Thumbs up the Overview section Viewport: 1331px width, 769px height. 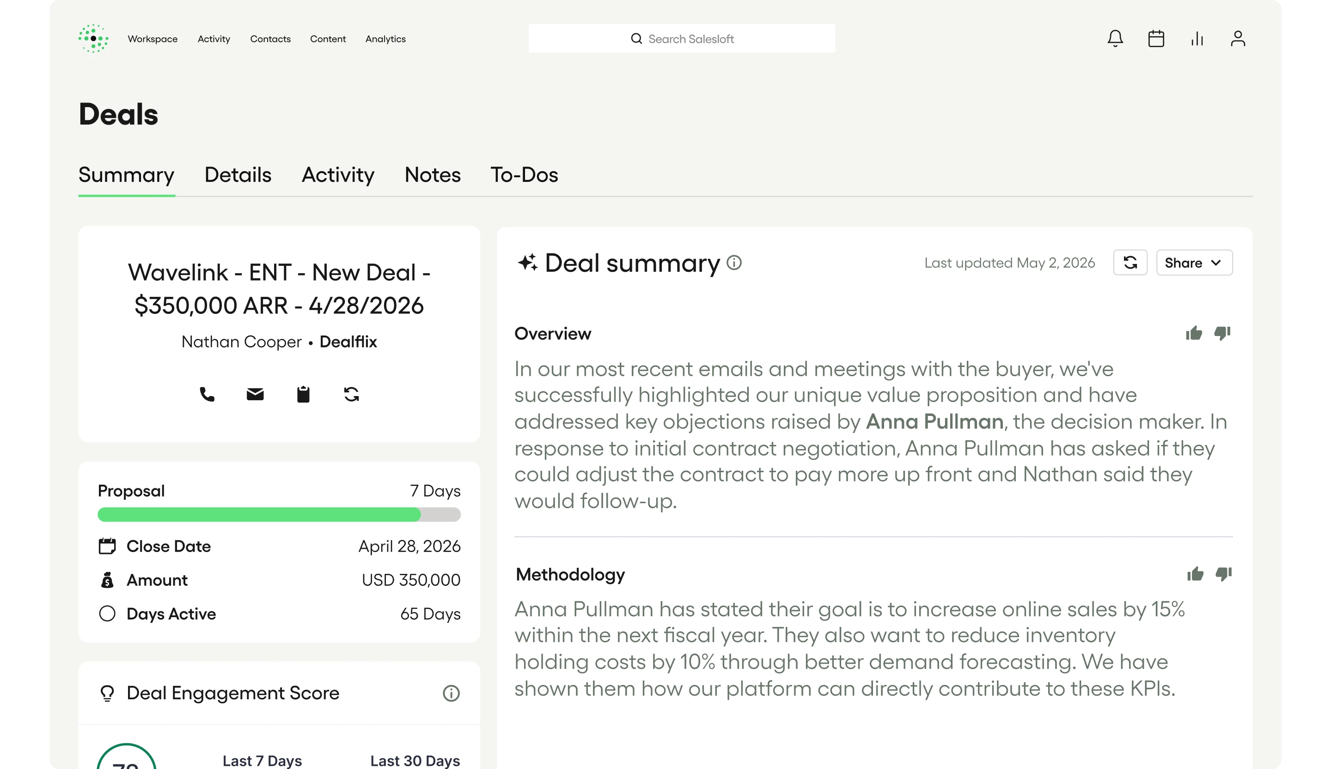(1194, 333)
